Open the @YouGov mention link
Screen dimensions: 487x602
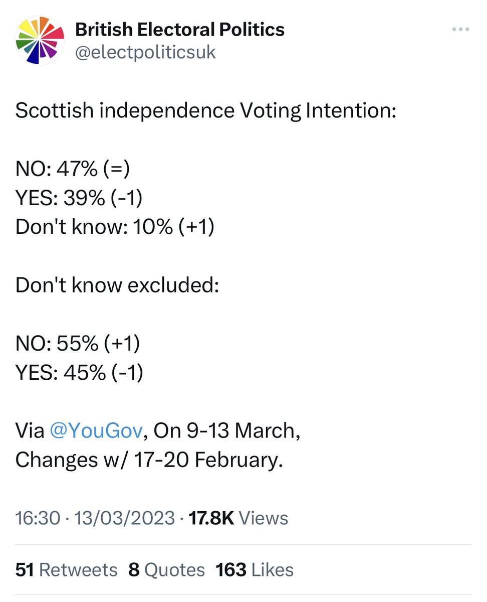pyautogui.click(x=96, y=431)
